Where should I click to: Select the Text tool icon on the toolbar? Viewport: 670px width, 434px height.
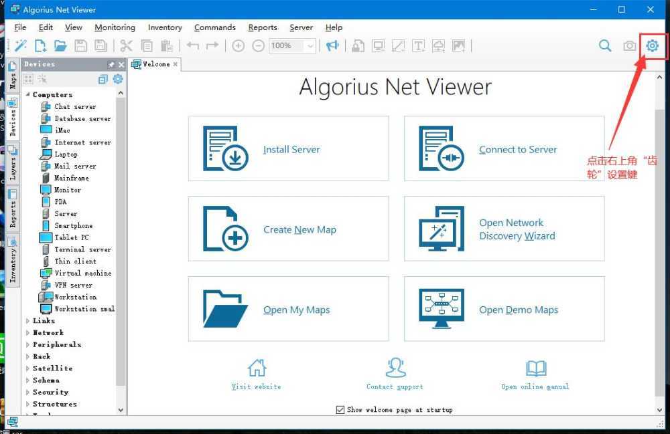tap(417, 45)
